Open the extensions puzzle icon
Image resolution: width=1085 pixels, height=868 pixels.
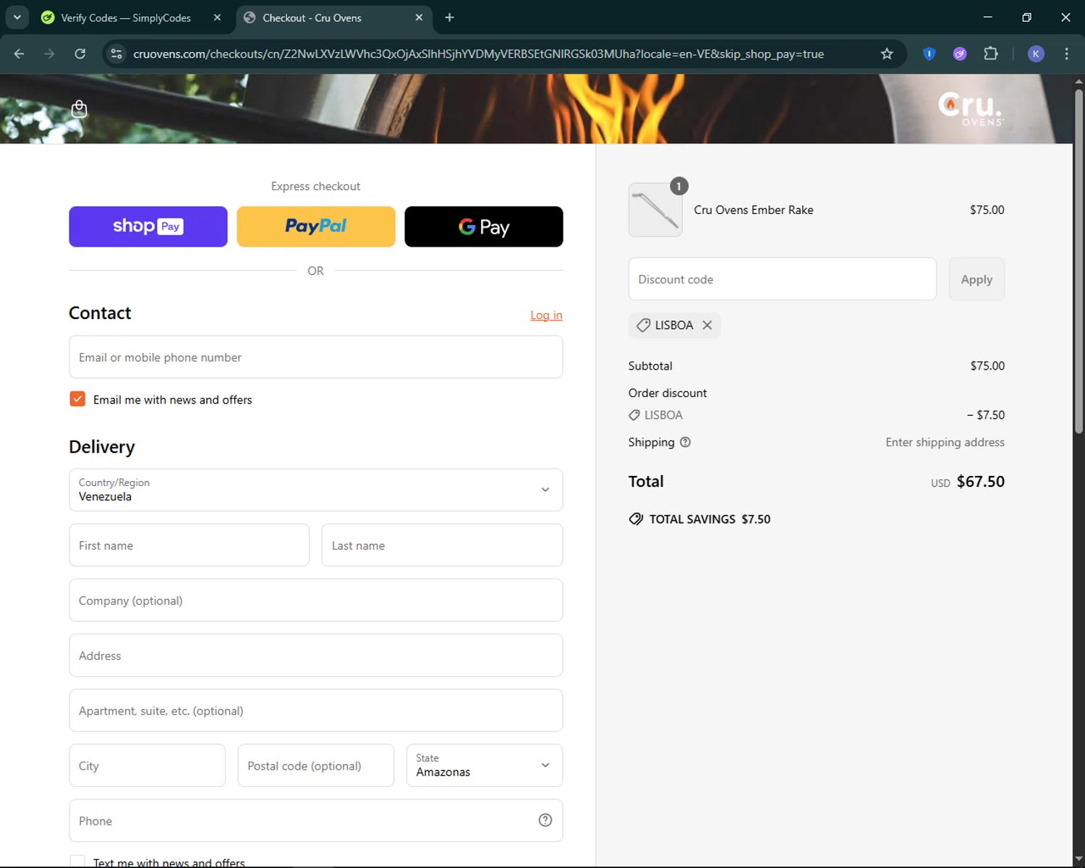[991, 54]
